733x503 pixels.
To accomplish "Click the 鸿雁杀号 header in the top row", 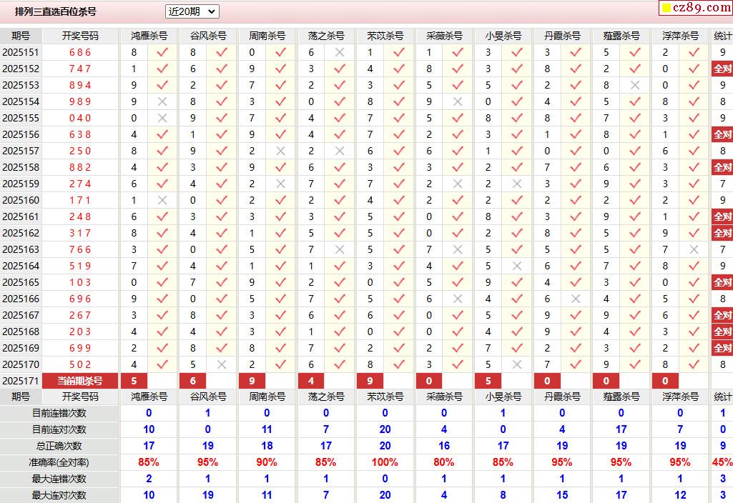I will (149, 36).
